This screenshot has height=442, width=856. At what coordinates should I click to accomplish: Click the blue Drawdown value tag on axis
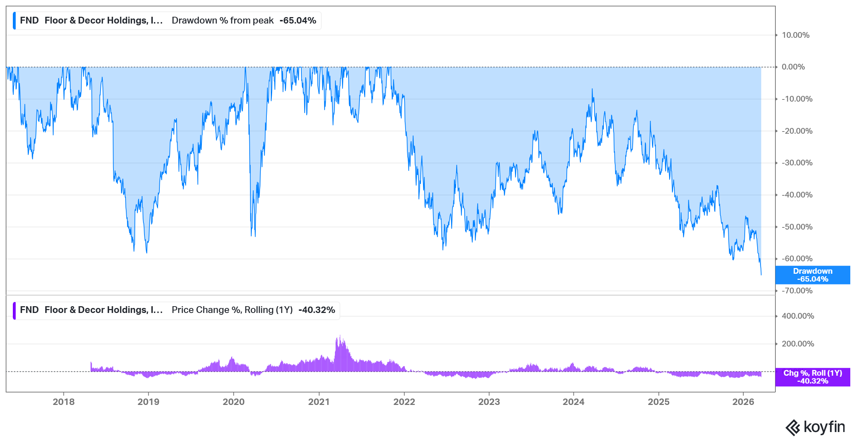(812, 275)
